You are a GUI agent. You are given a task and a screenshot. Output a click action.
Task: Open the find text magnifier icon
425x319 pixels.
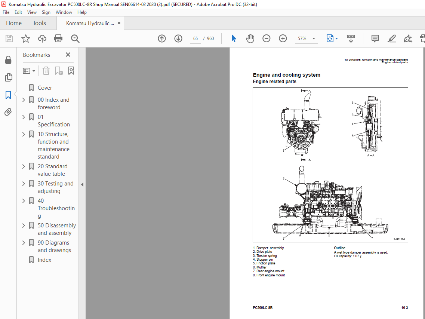[75, 39]
